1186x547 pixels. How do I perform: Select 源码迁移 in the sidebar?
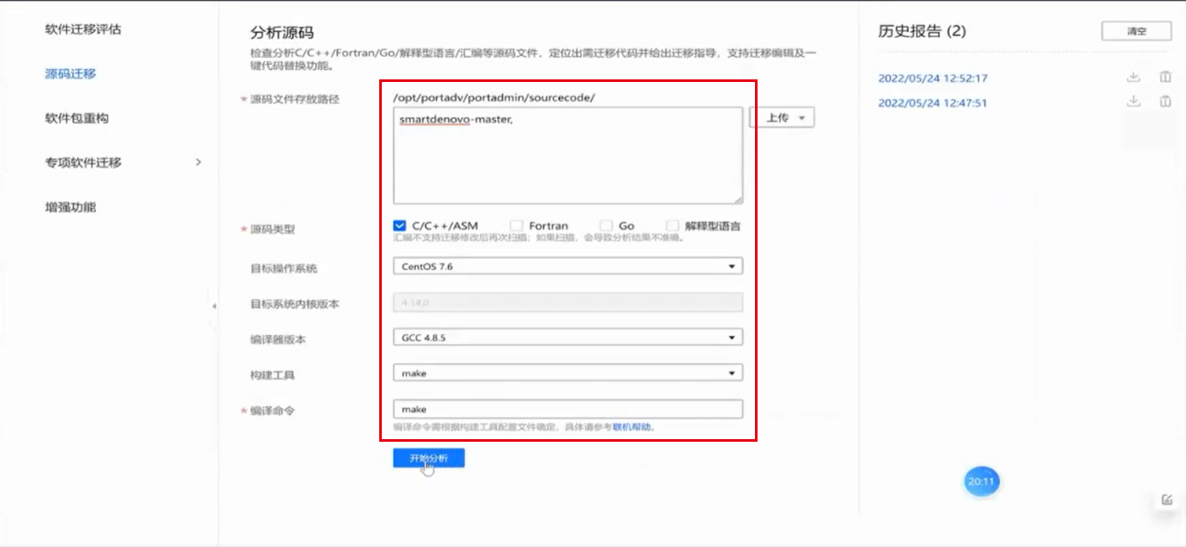point(71,74)
